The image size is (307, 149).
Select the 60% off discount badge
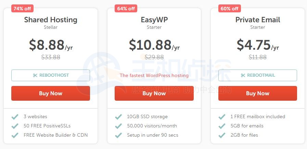[x=229, y=9]
